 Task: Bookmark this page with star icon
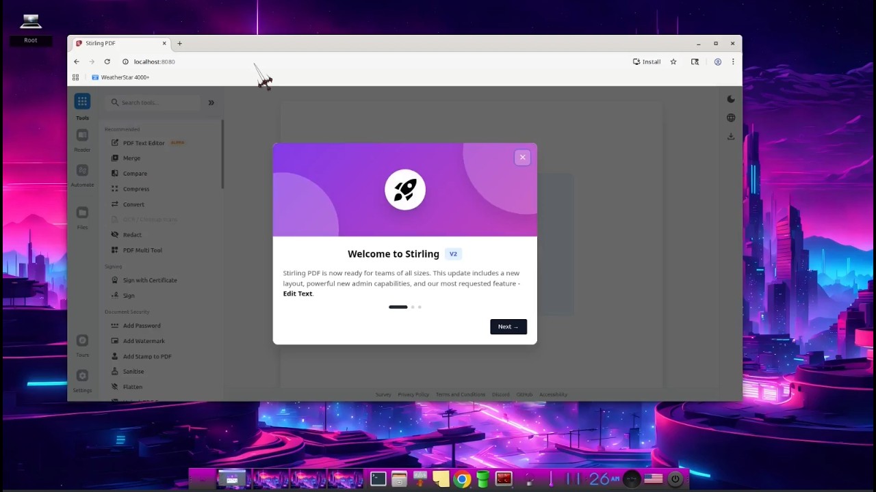coord(673,61)
